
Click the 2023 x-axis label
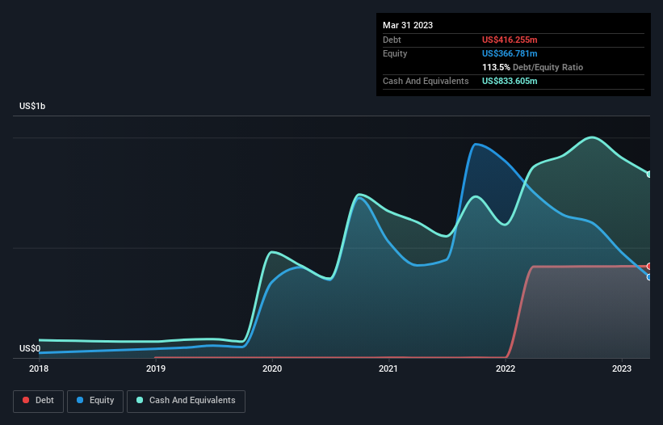(622, 368)
